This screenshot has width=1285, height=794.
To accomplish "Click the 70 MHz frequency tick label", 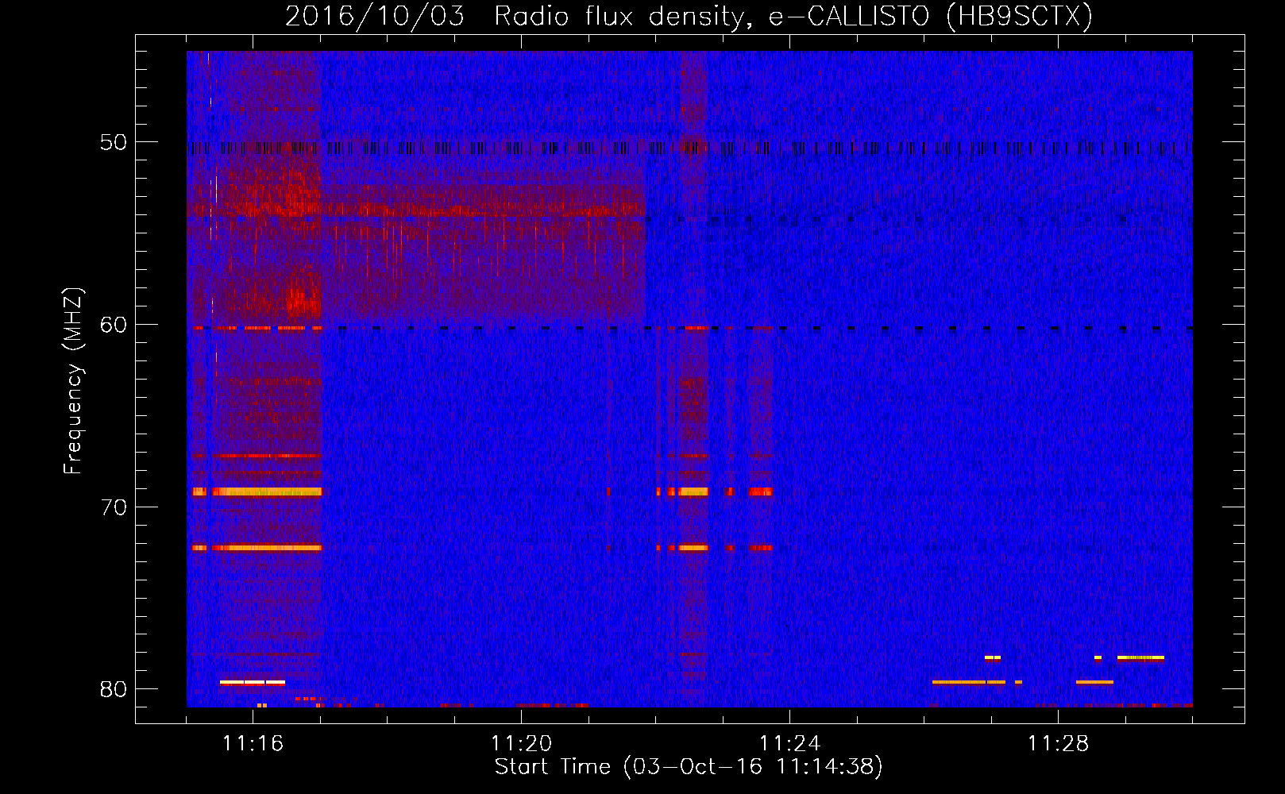I will (x=114, y=507).
